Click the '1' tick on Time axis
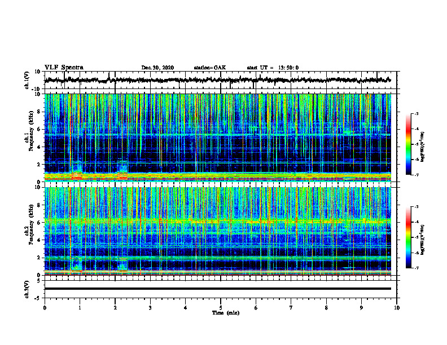This screenshot has height=345, width=447. point(80,308)
